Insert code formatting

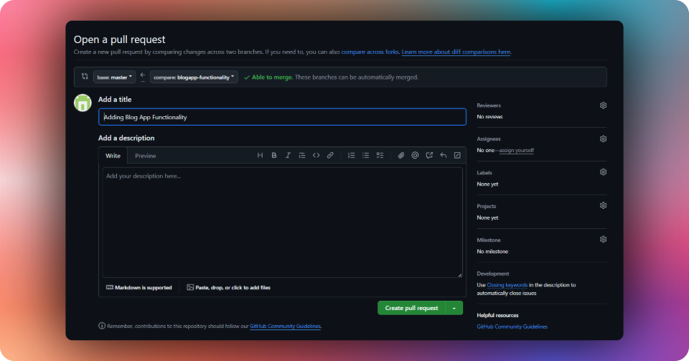pos(317,156)
